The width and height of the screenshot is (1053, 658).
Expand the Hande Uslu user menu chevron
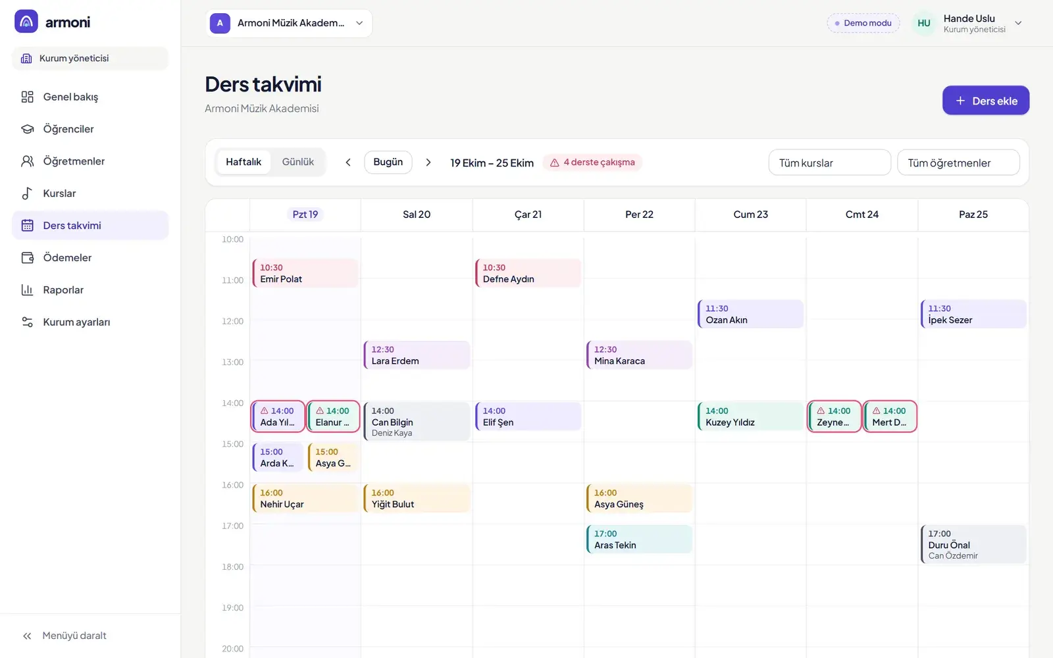1018,23
